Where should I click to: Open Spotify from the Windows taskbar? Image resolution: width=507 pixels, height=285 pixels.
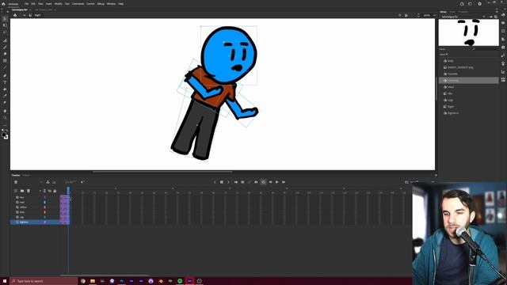[180, 281]
